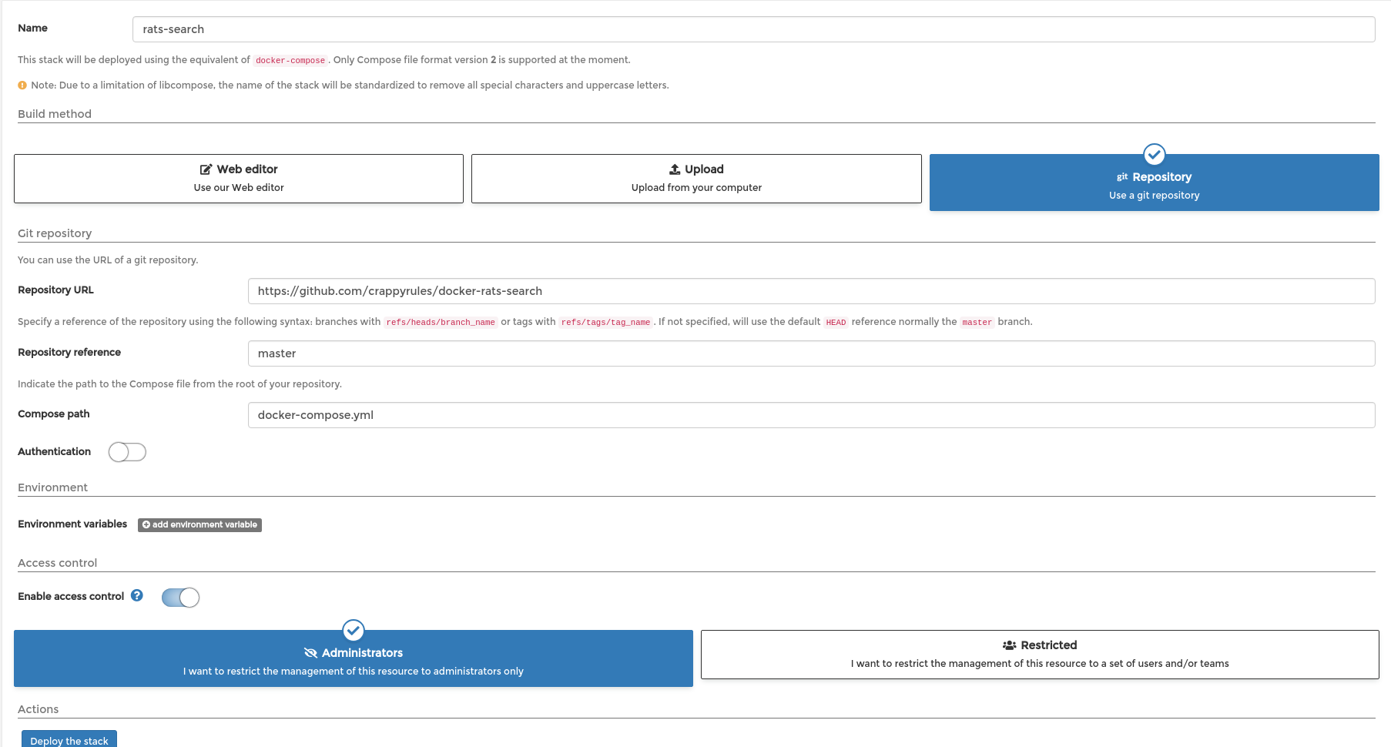1391x747 pixels.
Task: Click the Authentication label
Action: click(54, 451)
